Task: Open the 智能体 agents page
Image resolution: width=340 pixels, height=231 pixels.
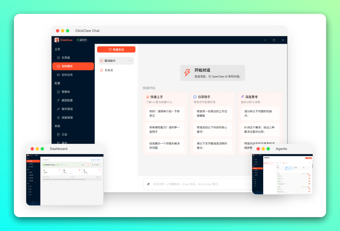Action: [x=73, y=92]
